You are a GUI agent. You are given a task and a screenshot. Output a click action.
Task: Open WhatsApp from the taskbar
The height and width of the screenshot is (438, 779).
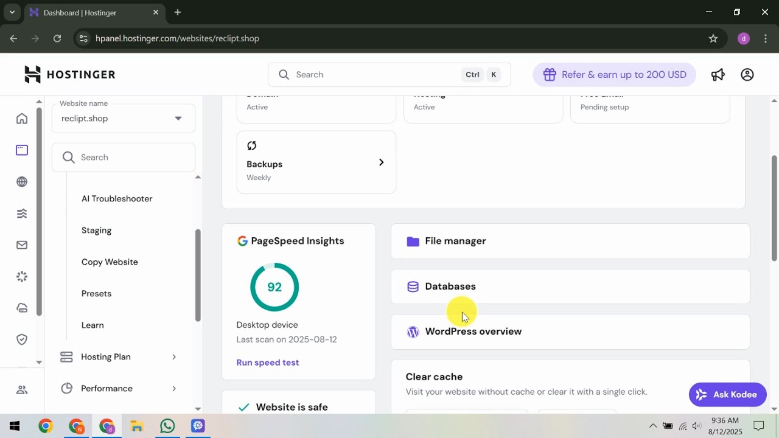pyautogui.click(x=167, y=426)
